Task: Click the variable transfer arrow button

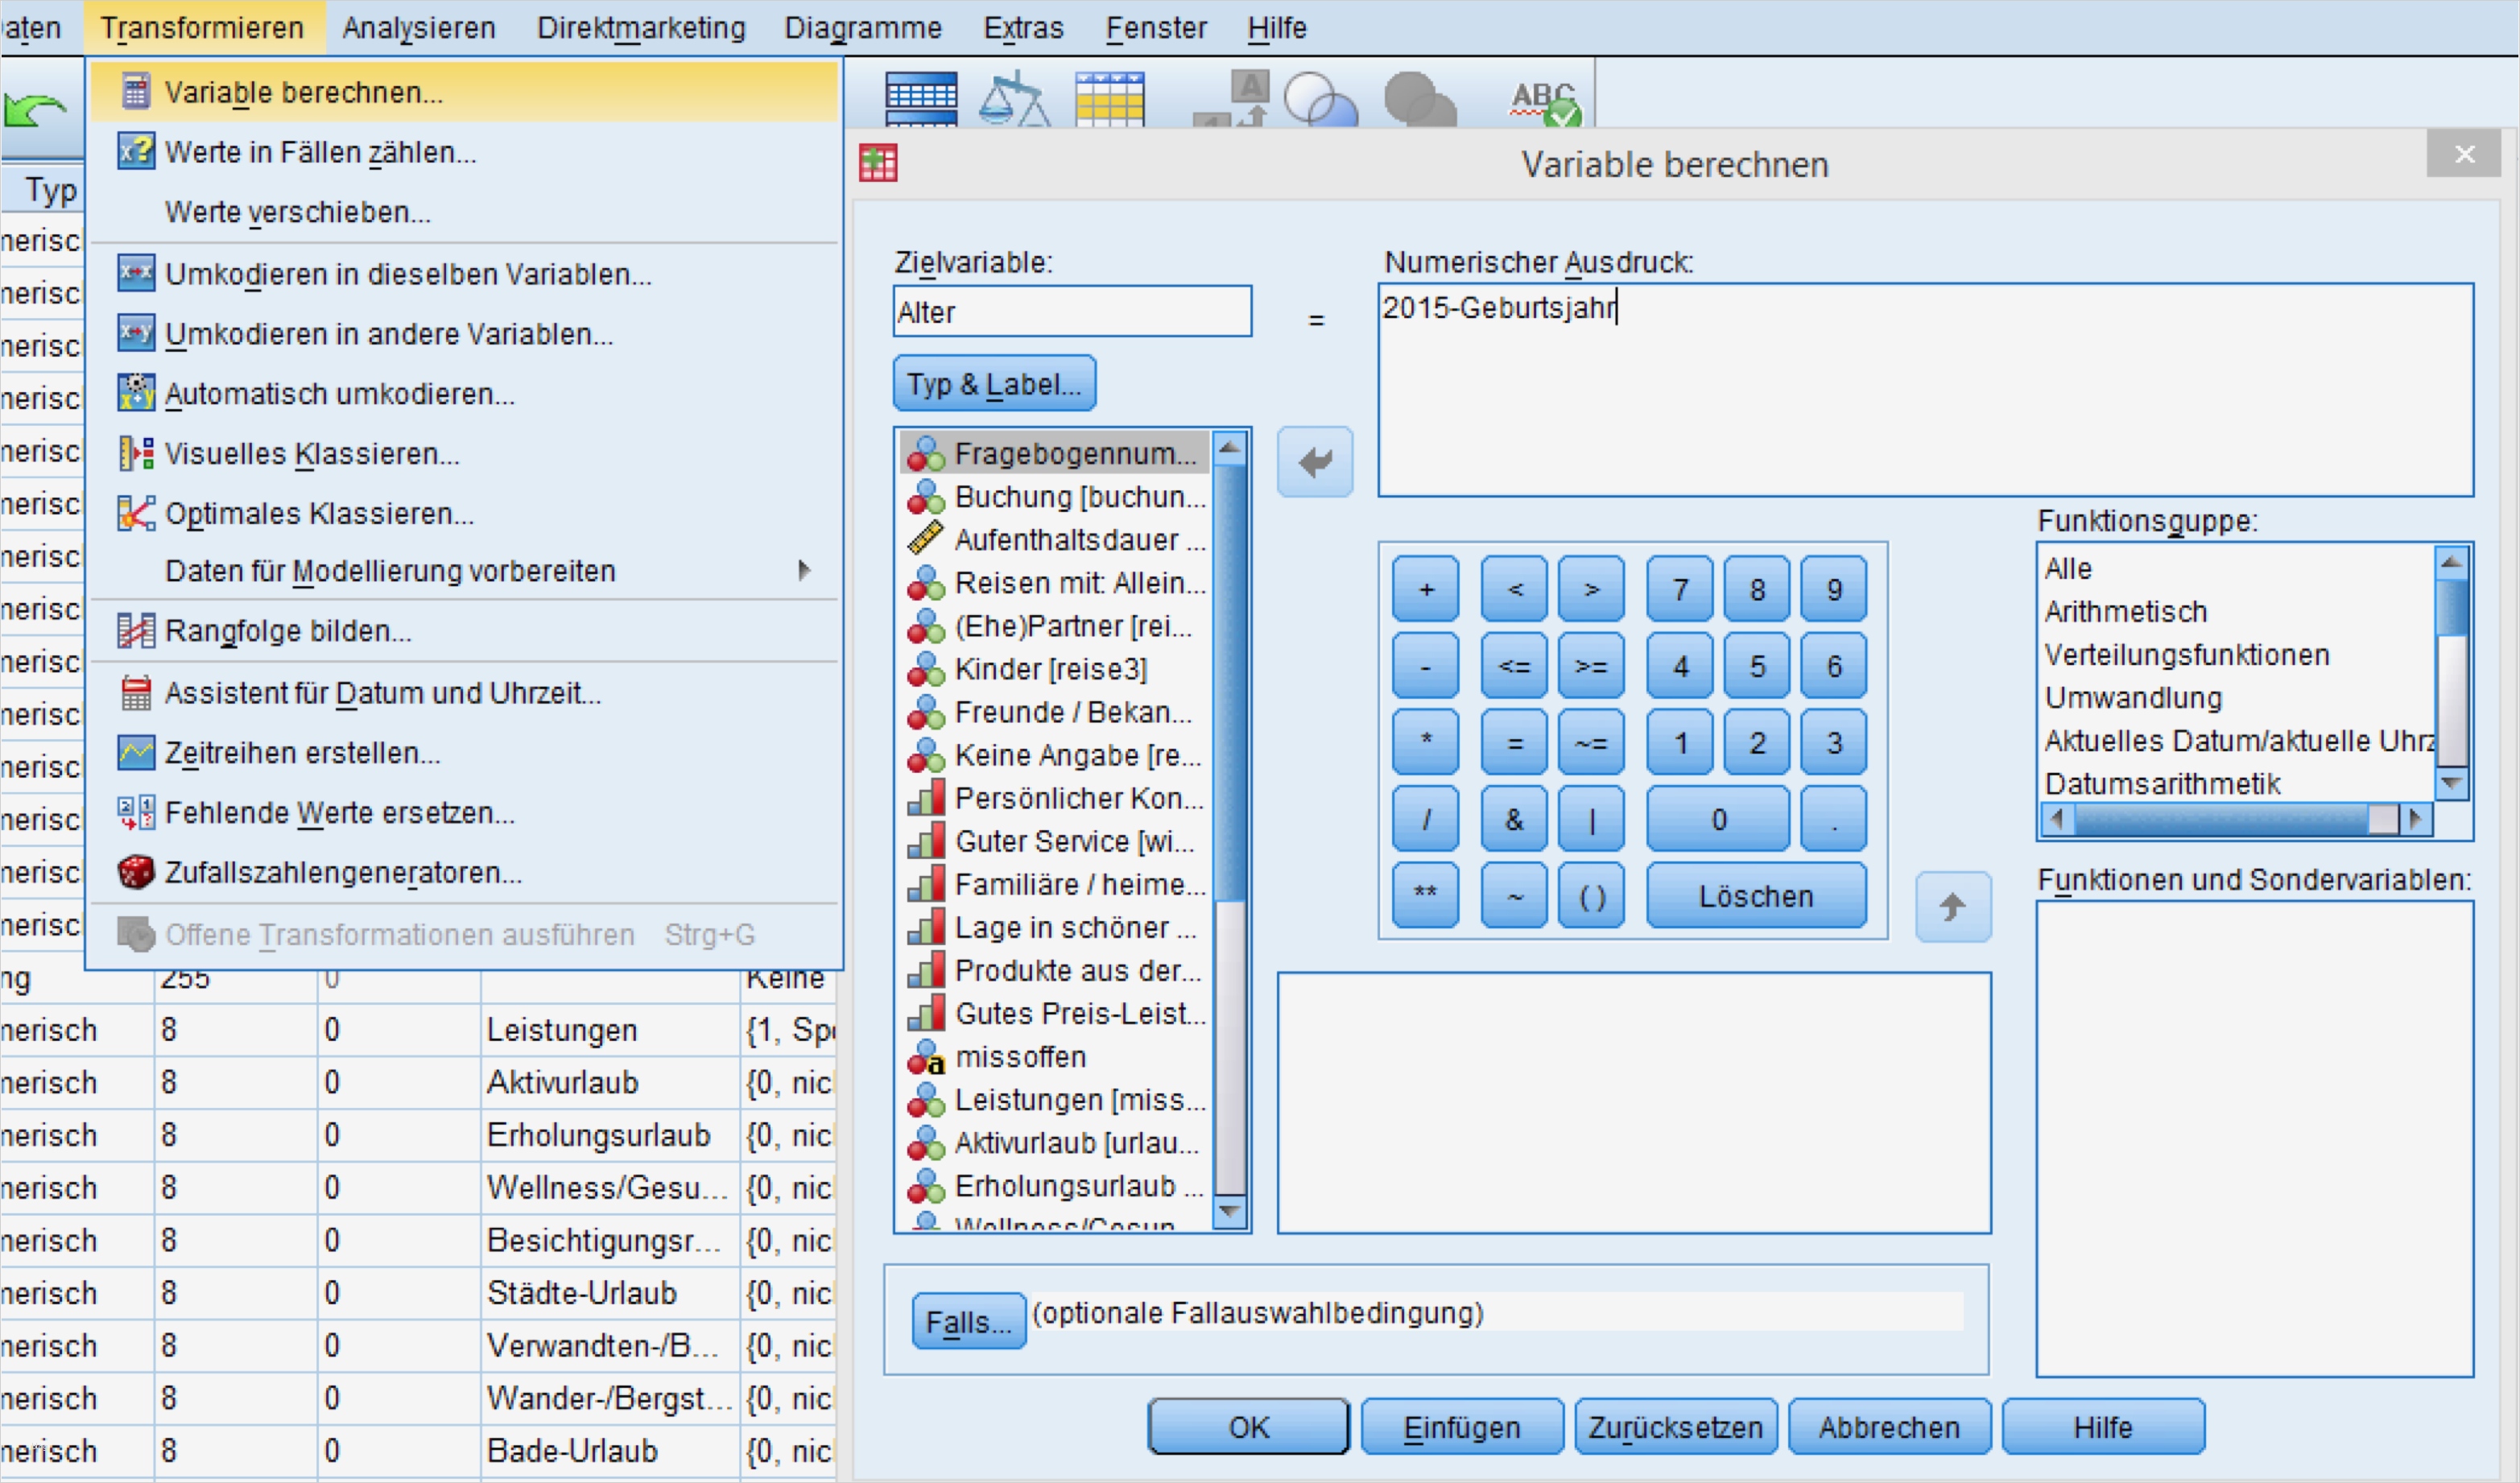Action: [x=1314, y=462]
